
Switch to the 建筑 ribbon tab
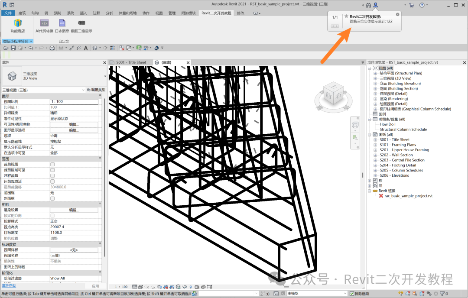(22, 13)
